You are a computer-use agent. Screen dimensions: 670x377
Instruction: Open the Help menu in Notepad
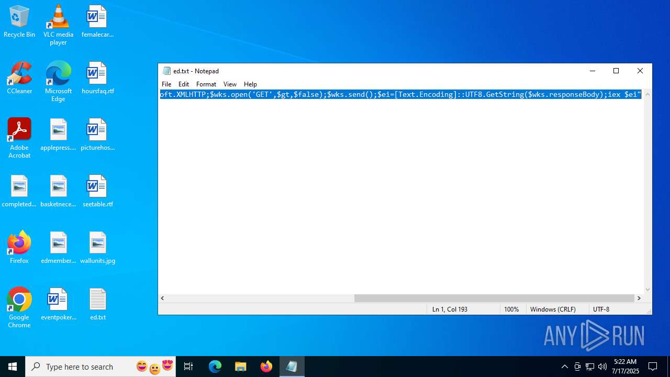pyautogui.click(x=250, y=84)
